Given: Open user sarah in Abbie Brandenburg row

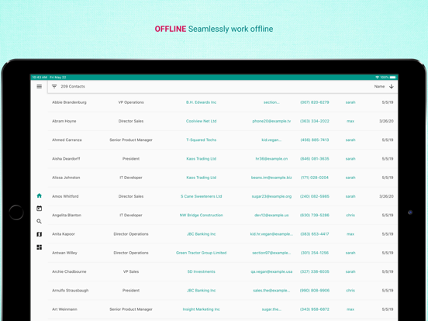Looking at the screenshot, I should coord(350,102).
